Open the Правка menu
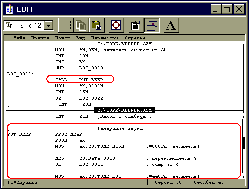The height and width of the screenshot is (189, 249). click(40, 38)
